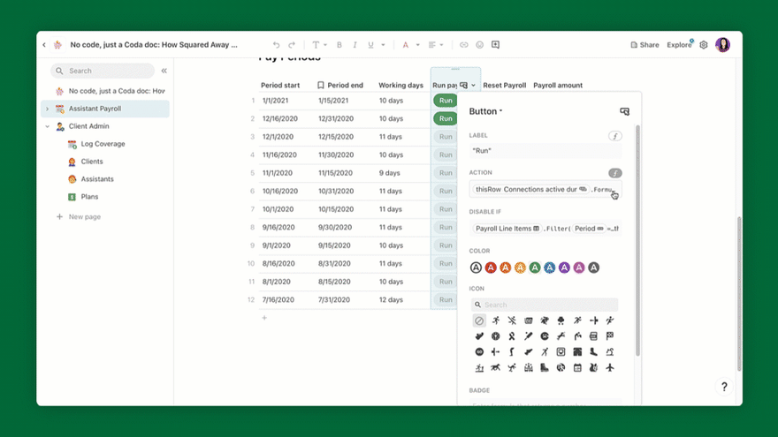778x437 pixels.
Task: Choose the checkered flag icon in the grid
Action: tap(610, 336)
